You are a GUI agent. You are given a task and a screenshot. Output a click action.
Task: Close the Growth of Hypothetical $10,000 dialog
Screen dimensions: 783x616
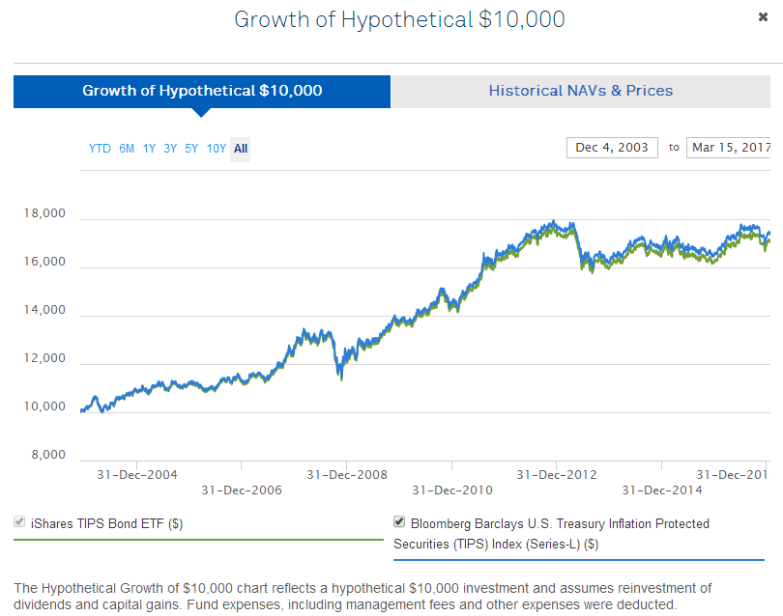[x=764, y=17]
